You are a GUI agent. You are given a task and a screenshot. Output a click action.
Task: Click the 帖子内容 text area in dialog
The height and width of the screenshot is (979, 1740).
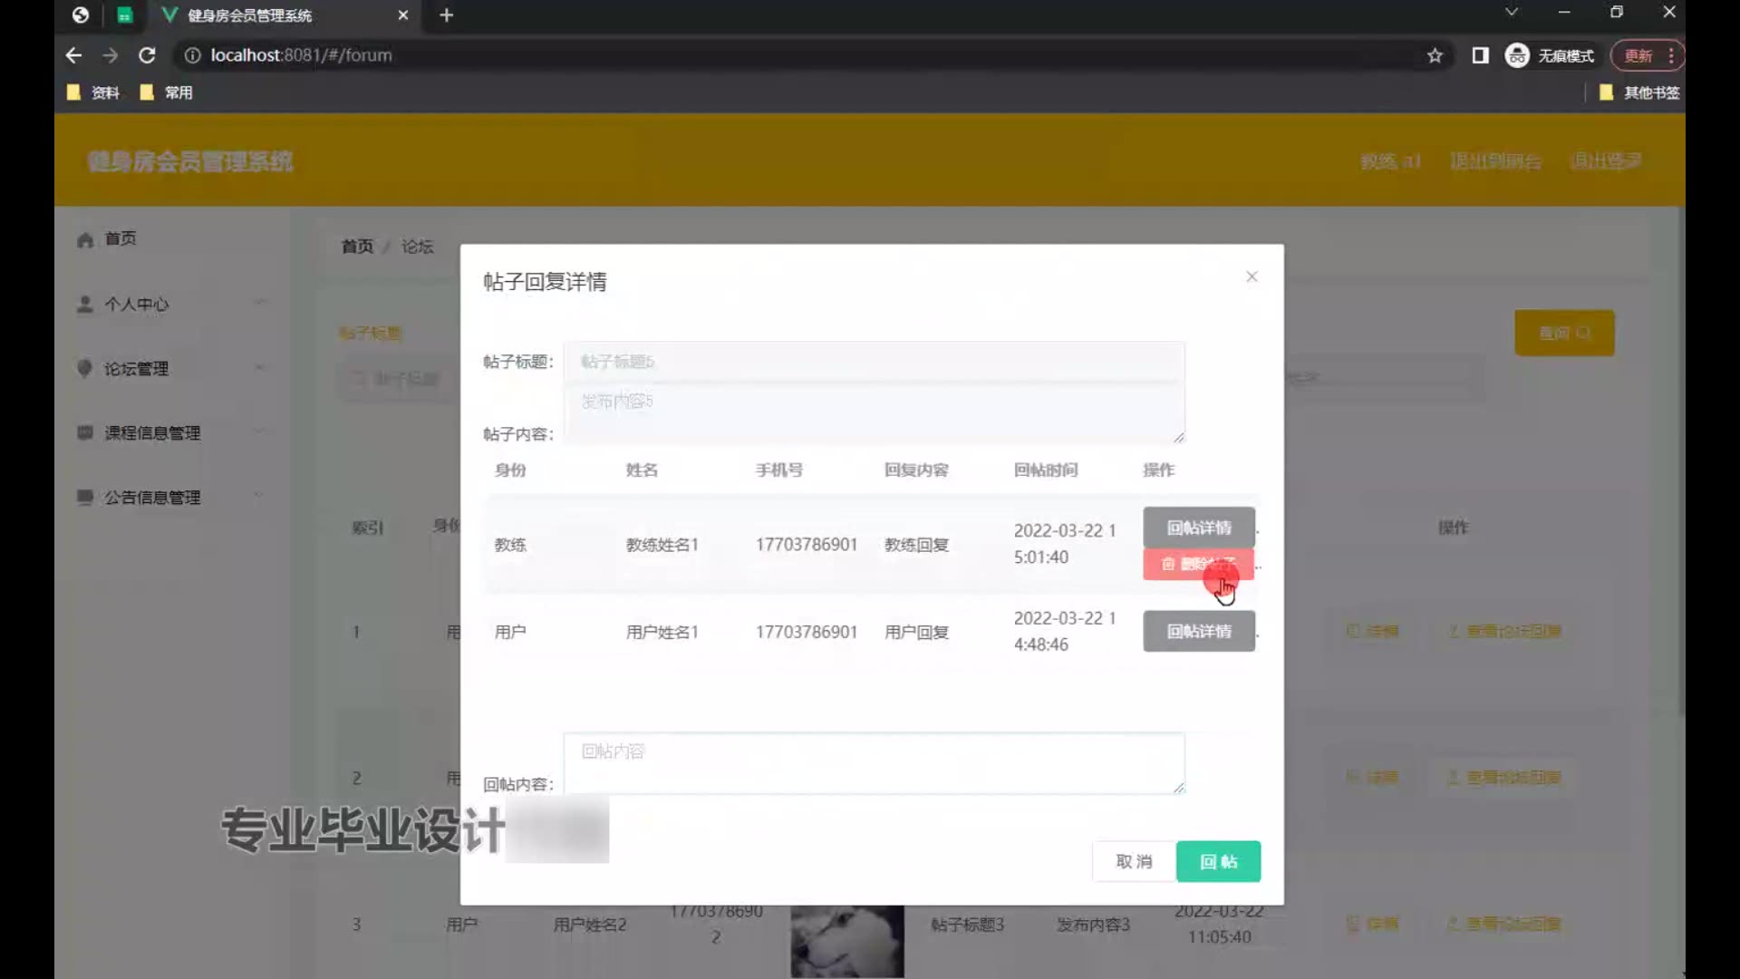(x=874, y=413)
